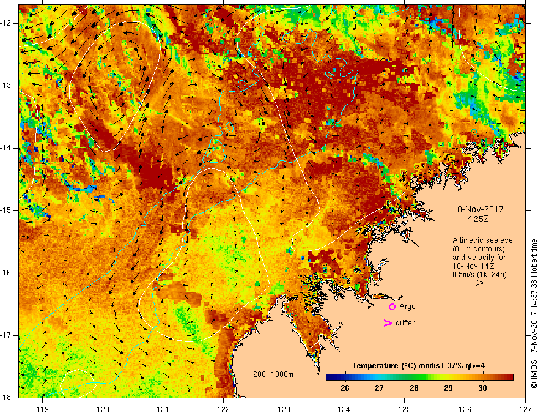Click latitude axis label '-15'
The height and width of the screenshot is (416, 538).
pos(6,210)
